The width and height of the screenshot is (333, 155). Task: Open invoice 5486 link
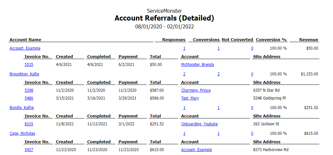29,98
